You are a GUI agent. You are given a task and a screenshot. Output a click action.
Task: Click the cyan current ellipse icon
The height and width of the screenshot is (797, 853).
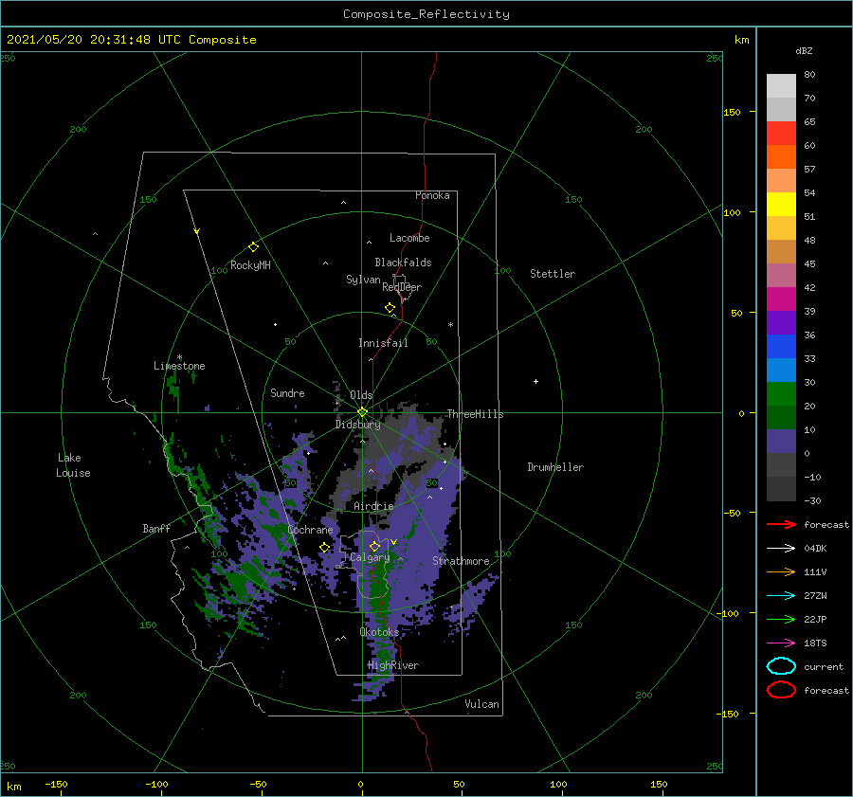781,666
